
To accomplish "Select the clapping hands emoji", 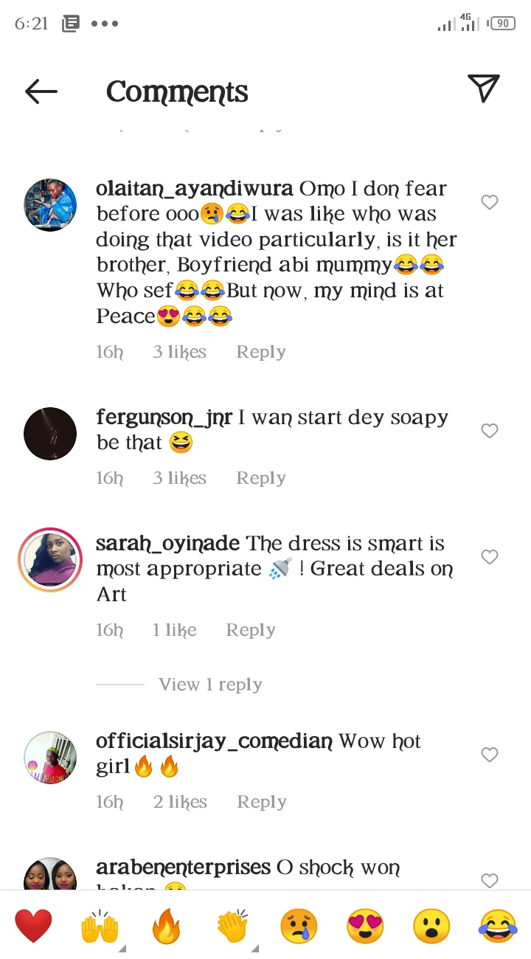I will click(x=232, y=927).
